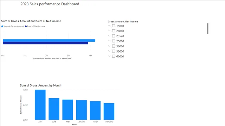Expand the 23540 slicer row chevron
The image size is (225, 126).
coord(109,36)
